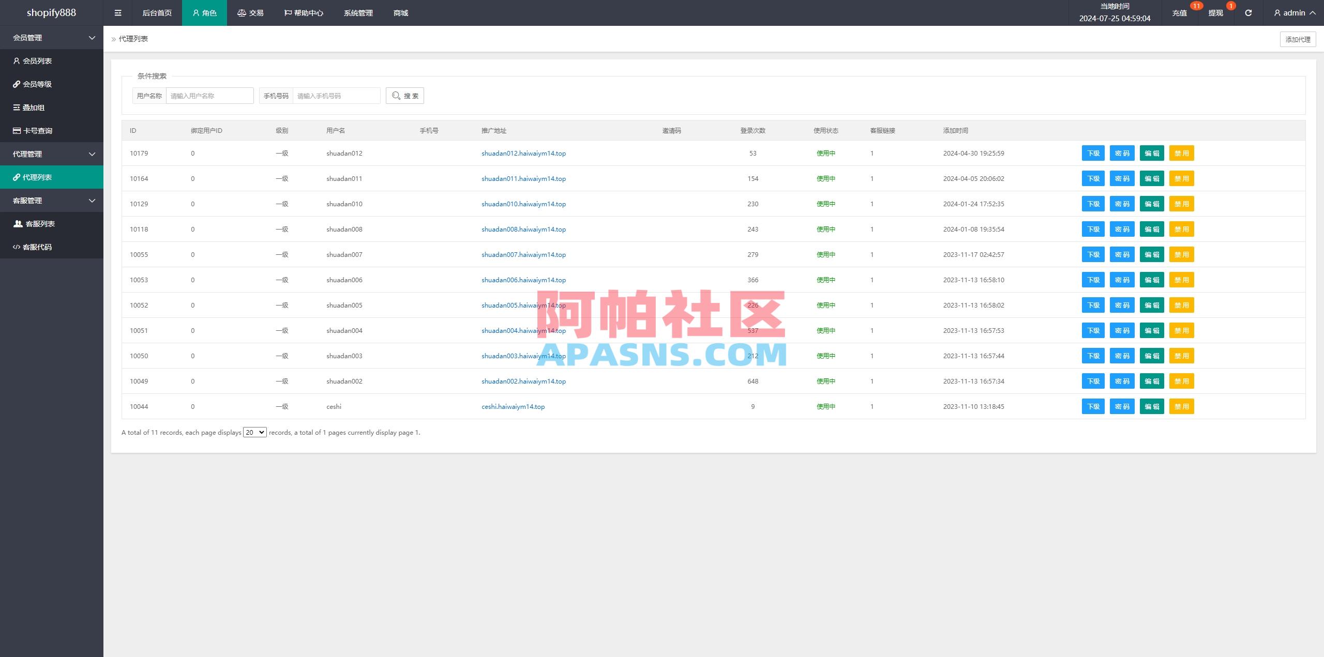
Task: Open 充值 recharge notifications
Action: (x=1180, y=12)
